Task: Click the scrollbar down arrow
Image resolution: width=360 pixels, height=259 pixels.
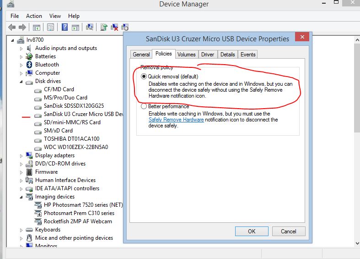Action: pyautogui.click(x=357, y=243)
